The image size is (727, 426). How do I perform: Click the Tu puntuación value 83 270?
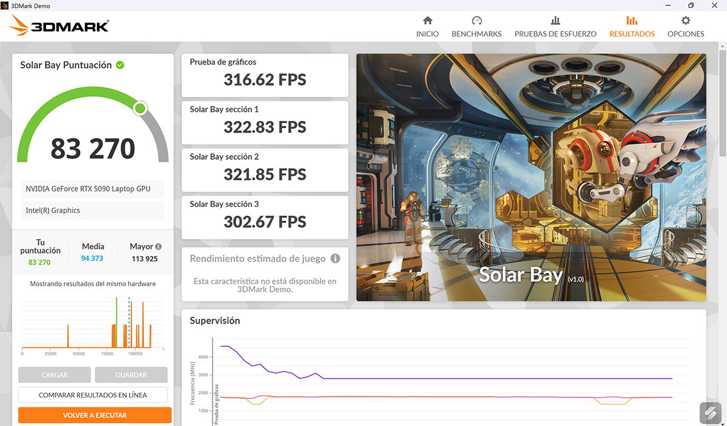pos(39,263)
